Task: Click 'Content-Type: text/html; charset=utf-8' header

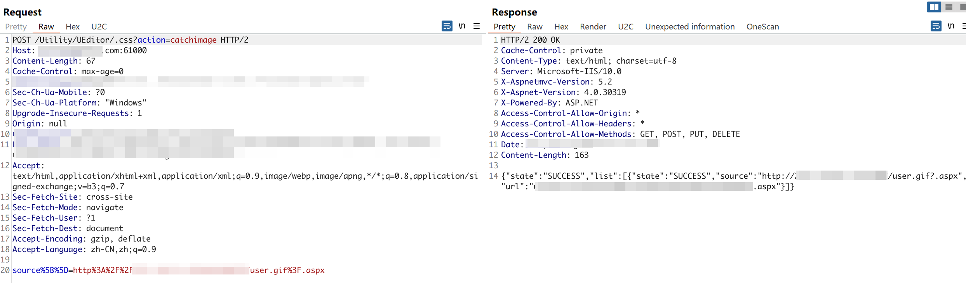Action: [x=589, y=61]
